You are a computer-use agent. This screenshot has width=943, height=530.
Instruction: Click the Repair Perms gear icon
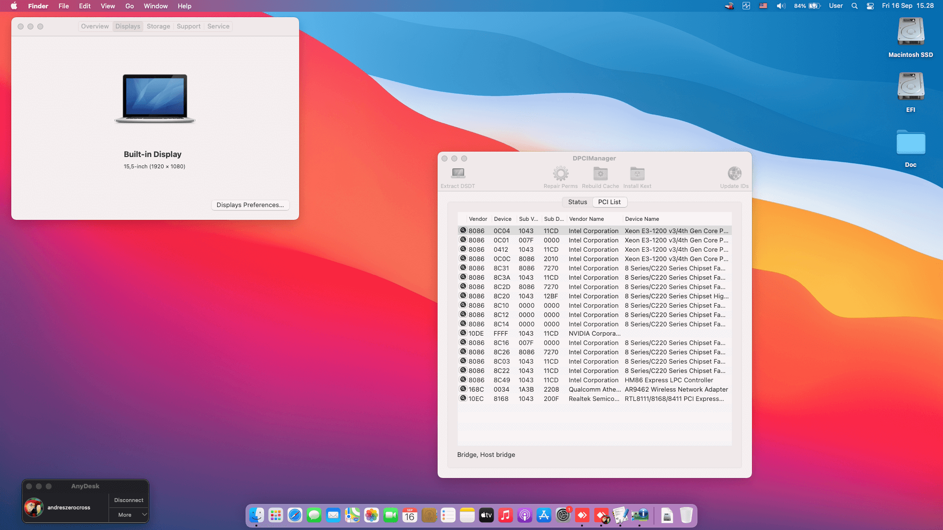pos(560,173)
